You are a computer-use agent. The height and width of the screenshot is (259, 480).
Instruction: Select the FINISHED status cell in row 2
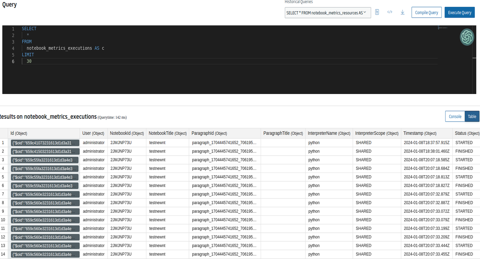[465, 151]
